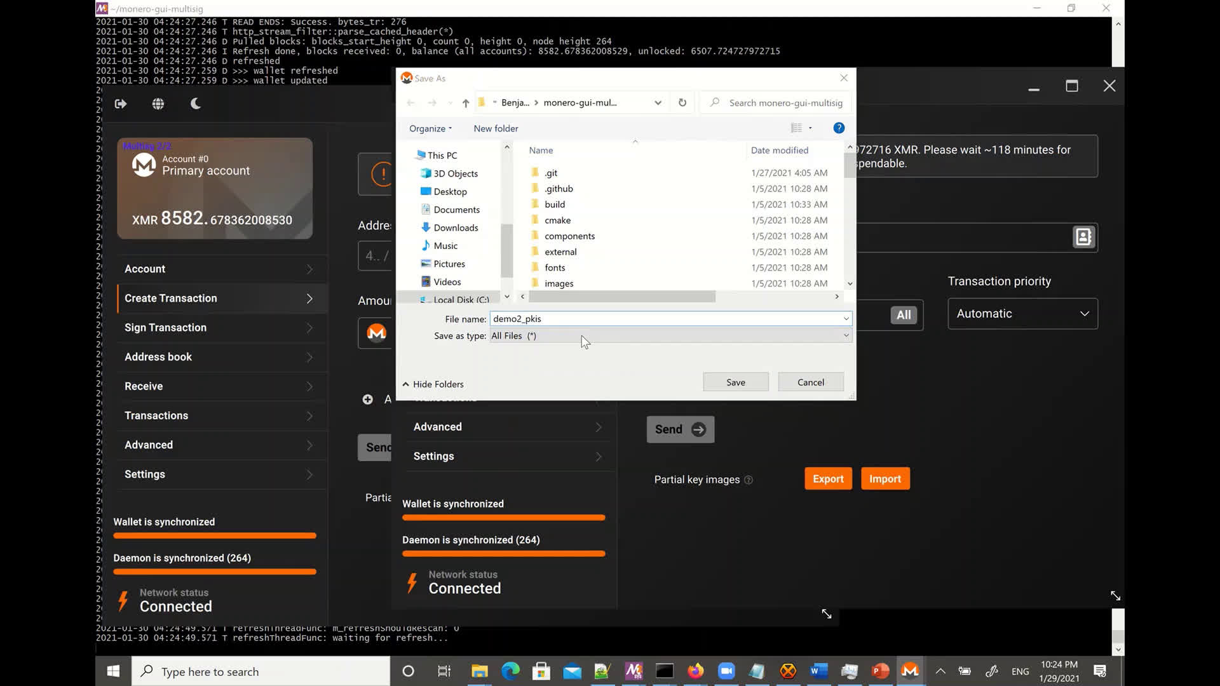
Task: Open the Transaction priority Automatic dropdown
Action: (x=1022, y=313)
